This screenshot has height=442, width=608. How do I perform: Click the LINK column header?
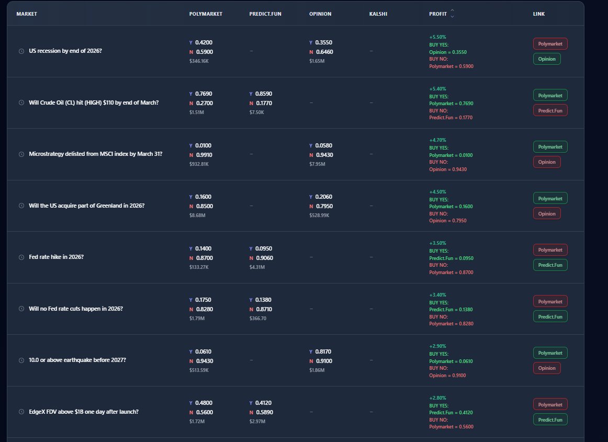538,14
